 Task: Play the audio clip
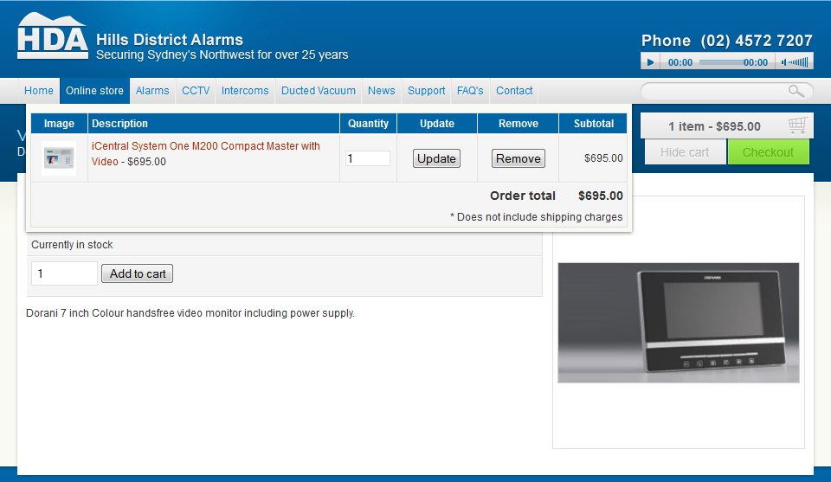[650, 62]
